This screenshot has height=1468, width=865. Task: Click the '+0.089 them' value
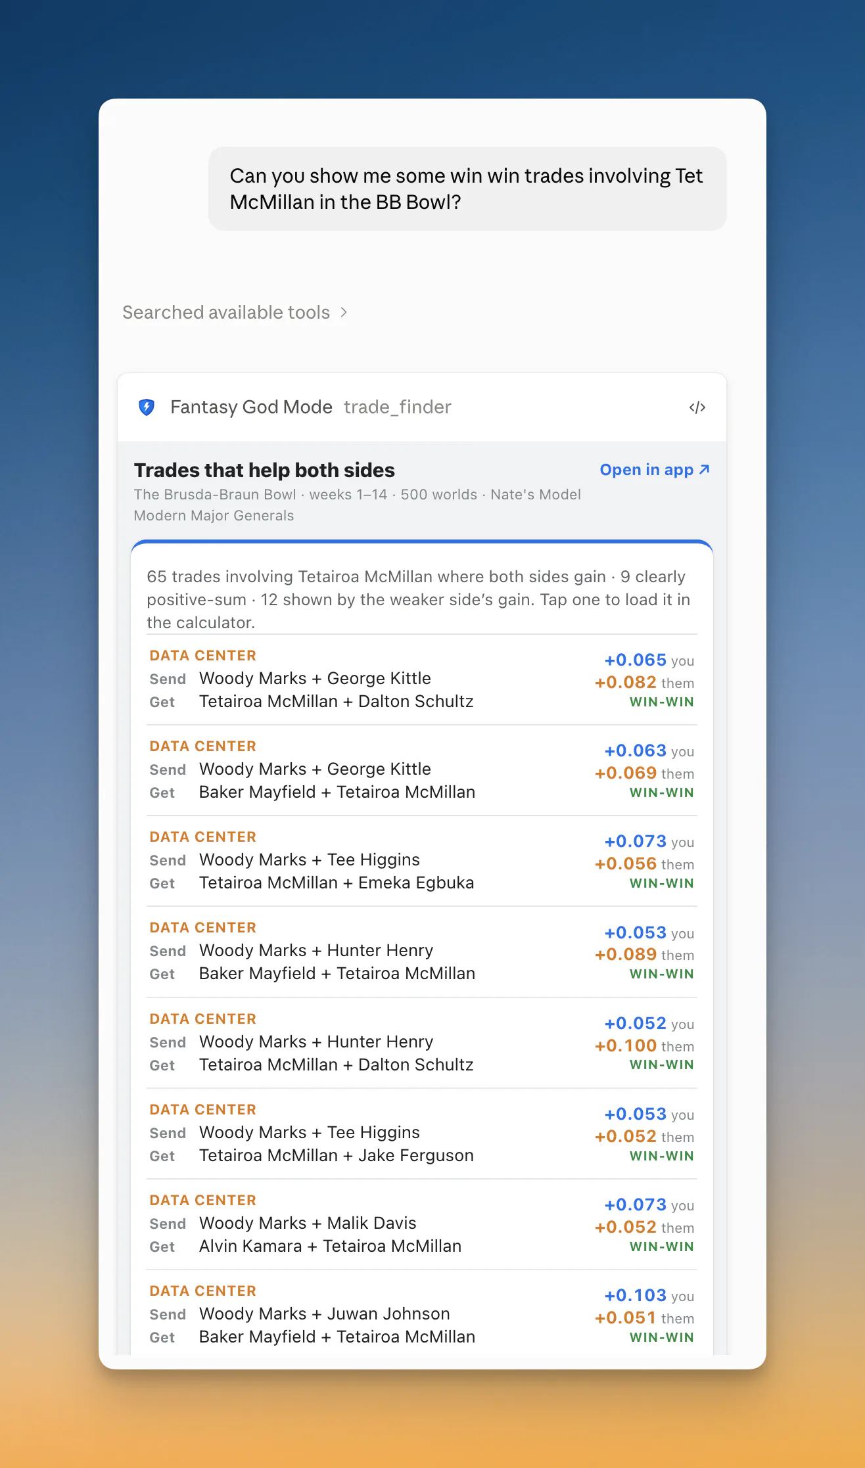(x=644, y=954)
